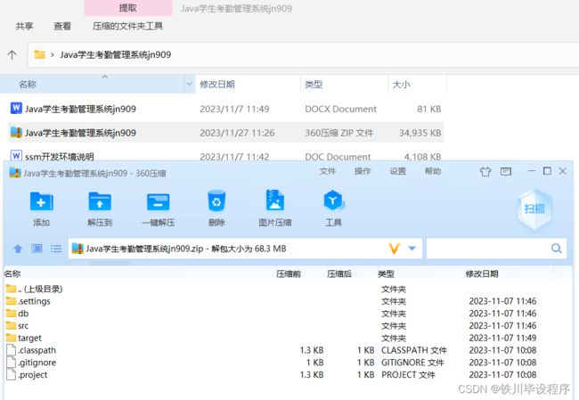Viewport: 579px width, 400px height.
Task: Click the DOCX Document type cell
Action: [340, 109]
